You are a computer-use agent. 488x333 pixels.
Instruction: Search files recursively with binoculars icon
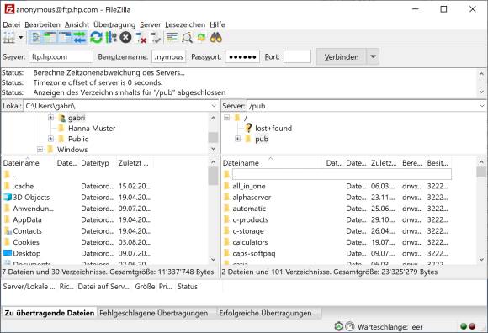pos(216,38)
